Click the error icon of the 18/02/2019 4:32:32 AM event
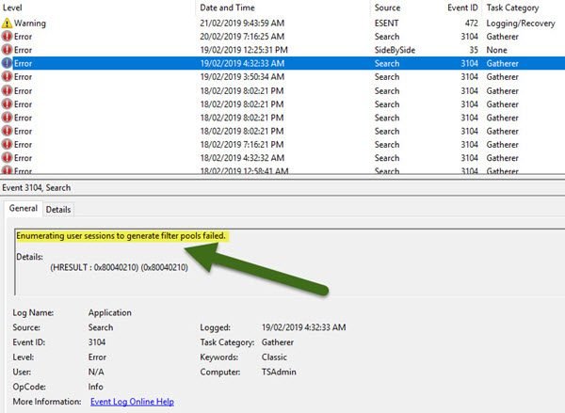This screenshot has height=413, width=565. point(7,158)
